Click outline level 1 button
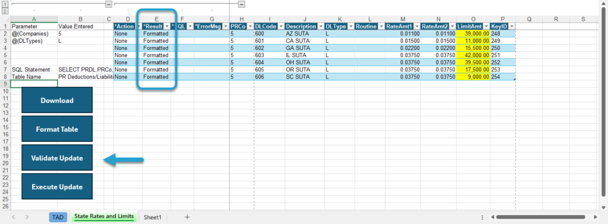Screen dimensions: 608x224 pyautogui.click(x=5, y=4)
